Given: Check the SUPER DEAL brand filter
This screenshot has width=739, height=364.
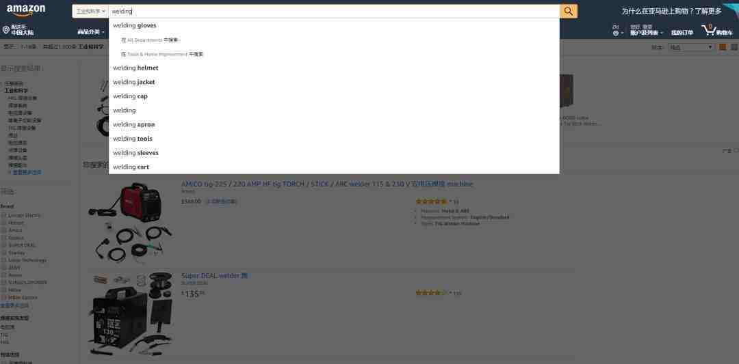Looking at the screenshot, I should (4, 245).
